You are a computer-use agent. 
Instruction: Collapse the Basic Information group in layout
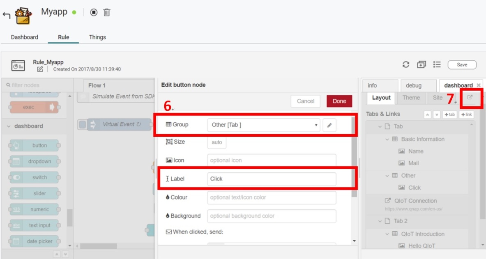pos(387,140)
